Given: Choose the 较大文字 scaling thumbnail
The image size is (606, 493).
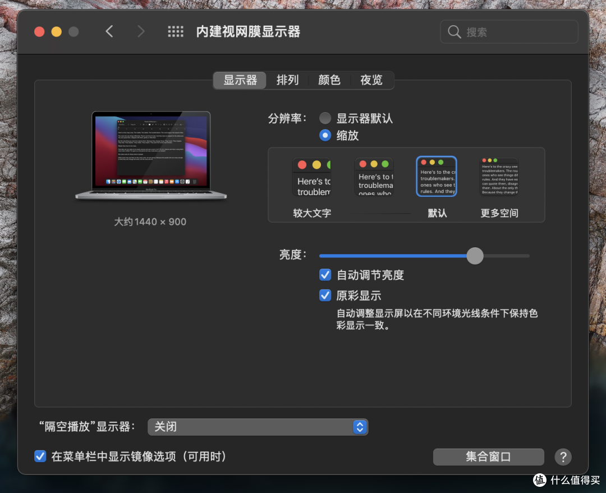Looking at the screenshot, I should (x=312, y=177).
